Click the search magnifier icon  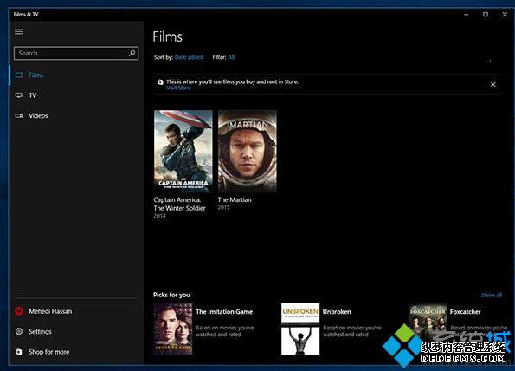(132, 53)
